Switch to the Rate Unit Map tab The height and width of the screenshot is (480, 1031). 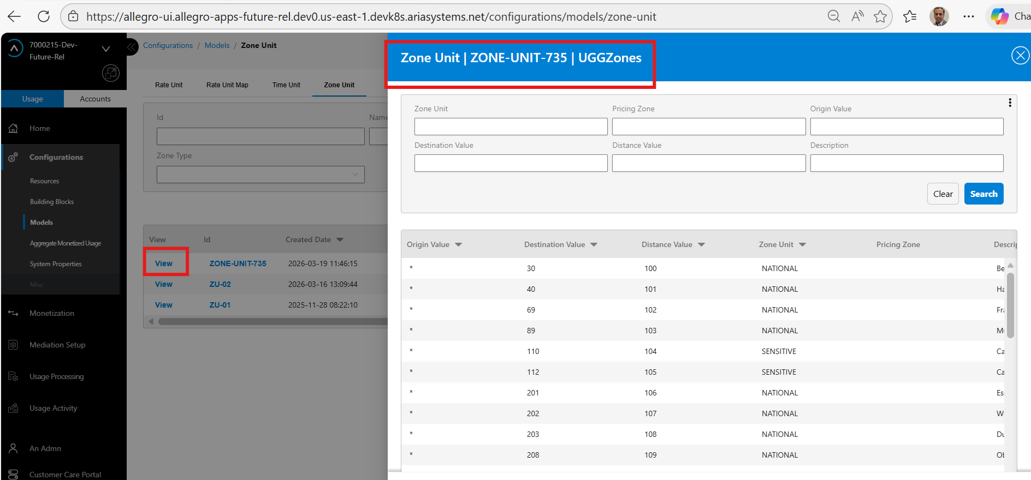click(227, 85)
